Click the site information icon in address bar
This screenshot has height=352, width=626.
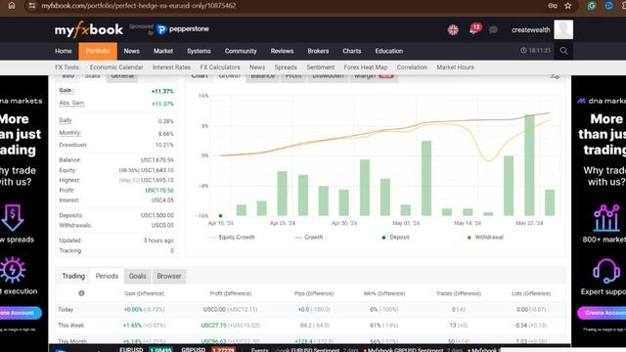coord(32,6)
